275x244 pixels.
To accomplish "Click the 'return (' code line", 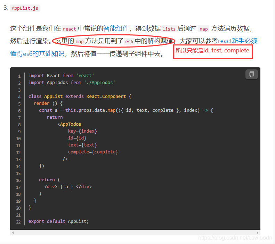I will [49, 179].
